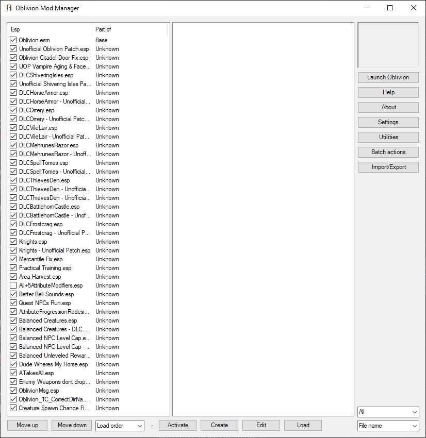This screenshot has width=426, height=438.
Task: Click the Part of column header
Action: (129, 29)
